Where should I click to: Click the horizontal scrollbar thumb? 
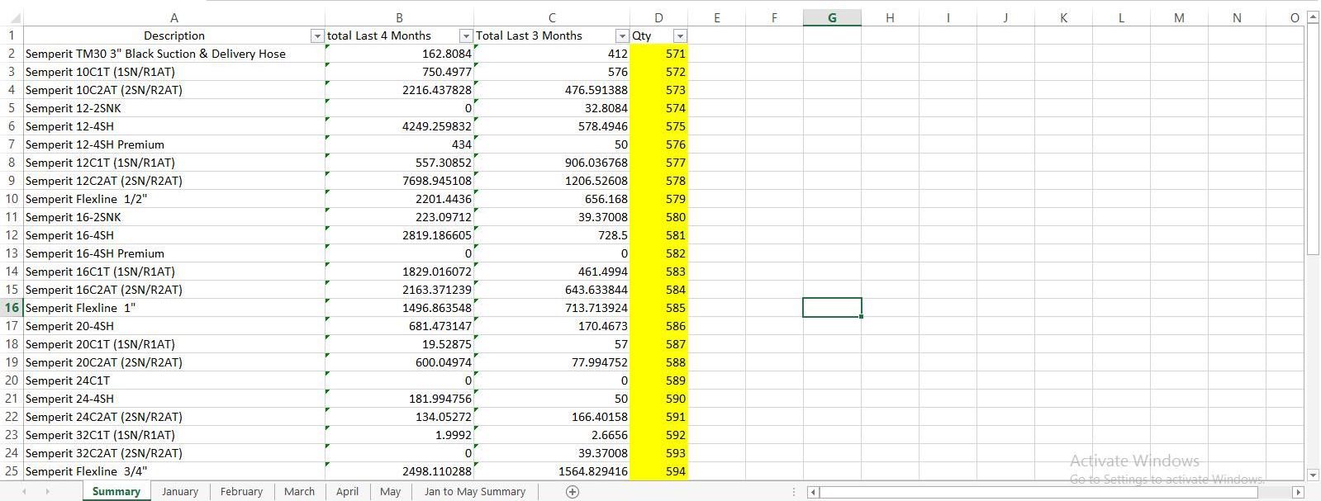1039,492
